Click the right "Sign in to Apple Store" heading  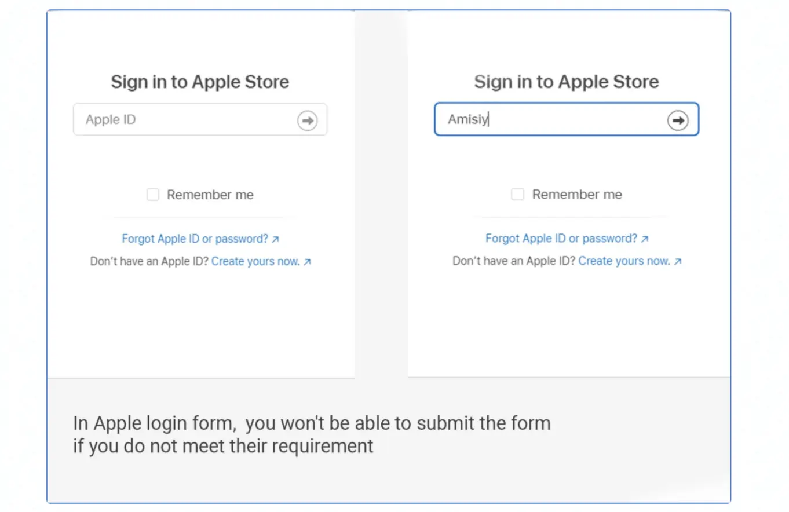(567, 82)
